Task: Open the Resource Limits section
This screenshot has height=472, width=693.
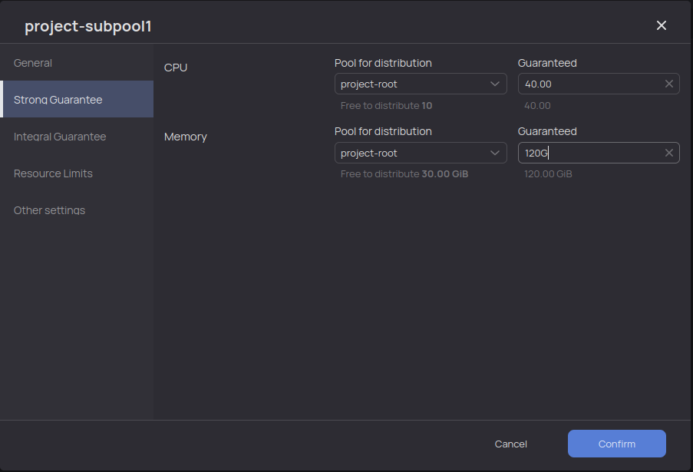Action: click(53, 173)
